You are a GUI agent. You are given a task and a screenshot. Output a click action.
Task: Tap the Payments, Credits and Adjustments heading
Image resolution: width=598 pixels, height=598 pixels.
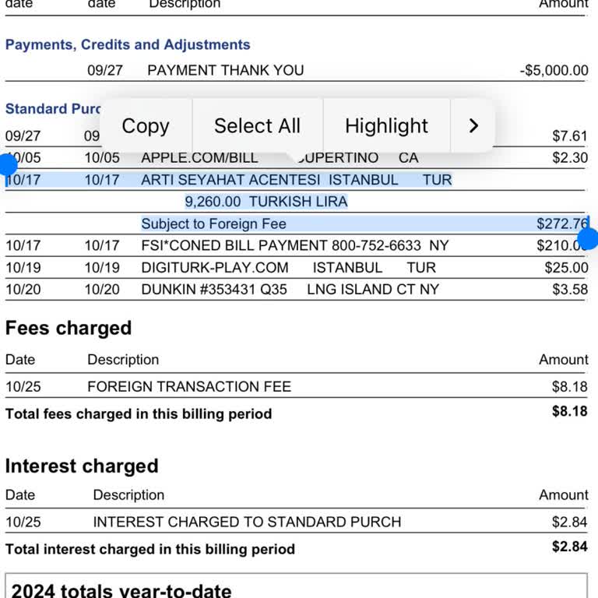128,44
